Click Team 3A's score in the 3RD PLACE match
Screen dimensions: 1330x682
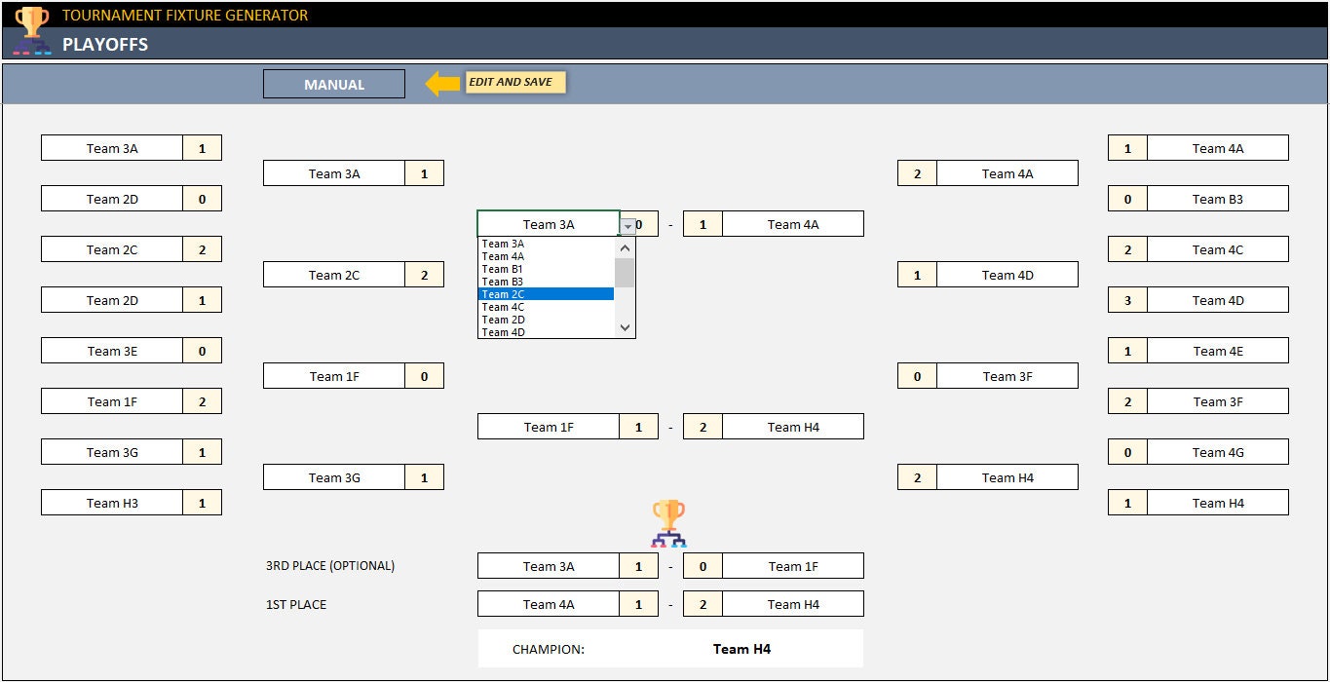click(x=639, y=565)
